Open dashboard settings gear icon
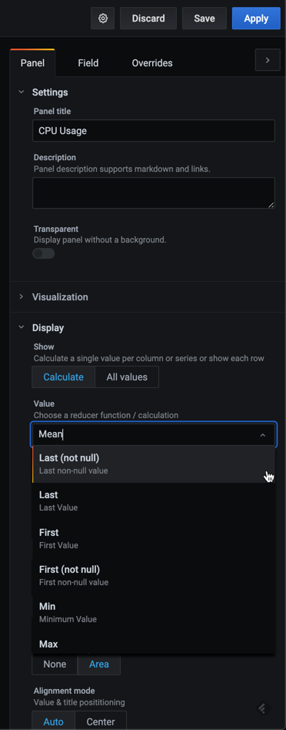286x730 pixels. coord(103,18)
